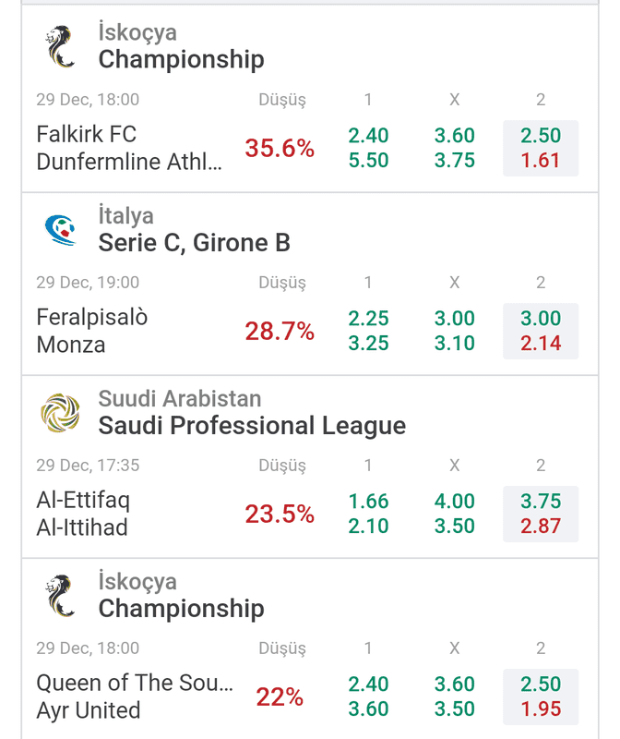Tap the 22% drop value for Ayr United match
Image resolution: width=620 pixels, height=739 pixels.
(280, 697)
